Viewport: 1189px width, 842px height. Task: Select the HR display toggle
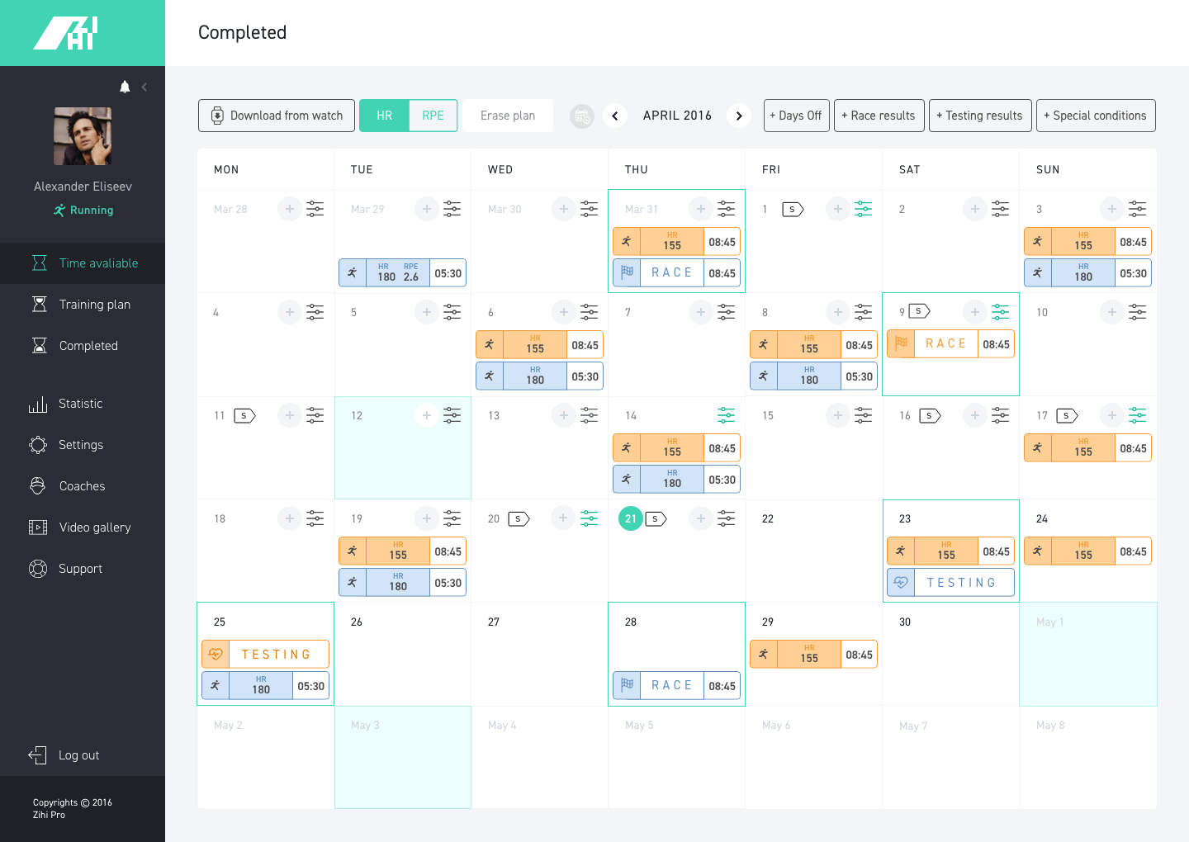[x=385, y=116]
